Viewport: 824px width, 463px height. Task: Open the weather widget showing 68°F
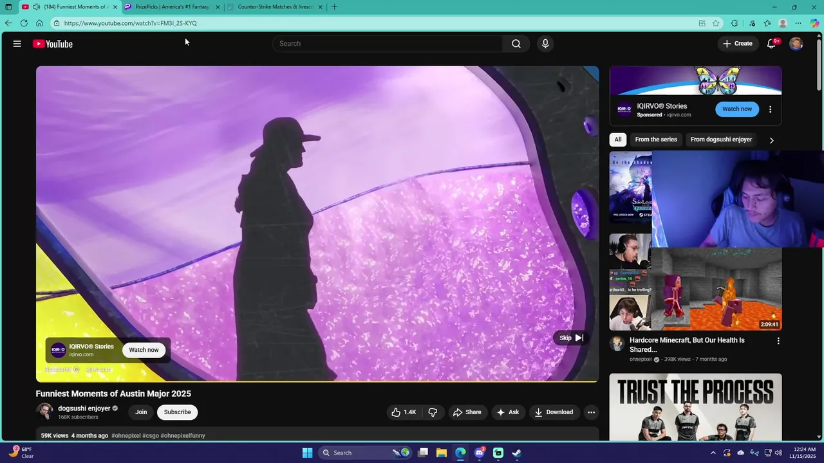[22, 453]
